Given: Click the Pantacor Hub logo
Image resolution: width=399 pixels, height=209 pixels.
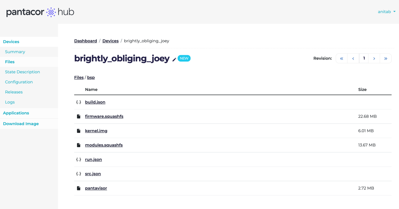Looking at the screenshot, I should point(40,12).
